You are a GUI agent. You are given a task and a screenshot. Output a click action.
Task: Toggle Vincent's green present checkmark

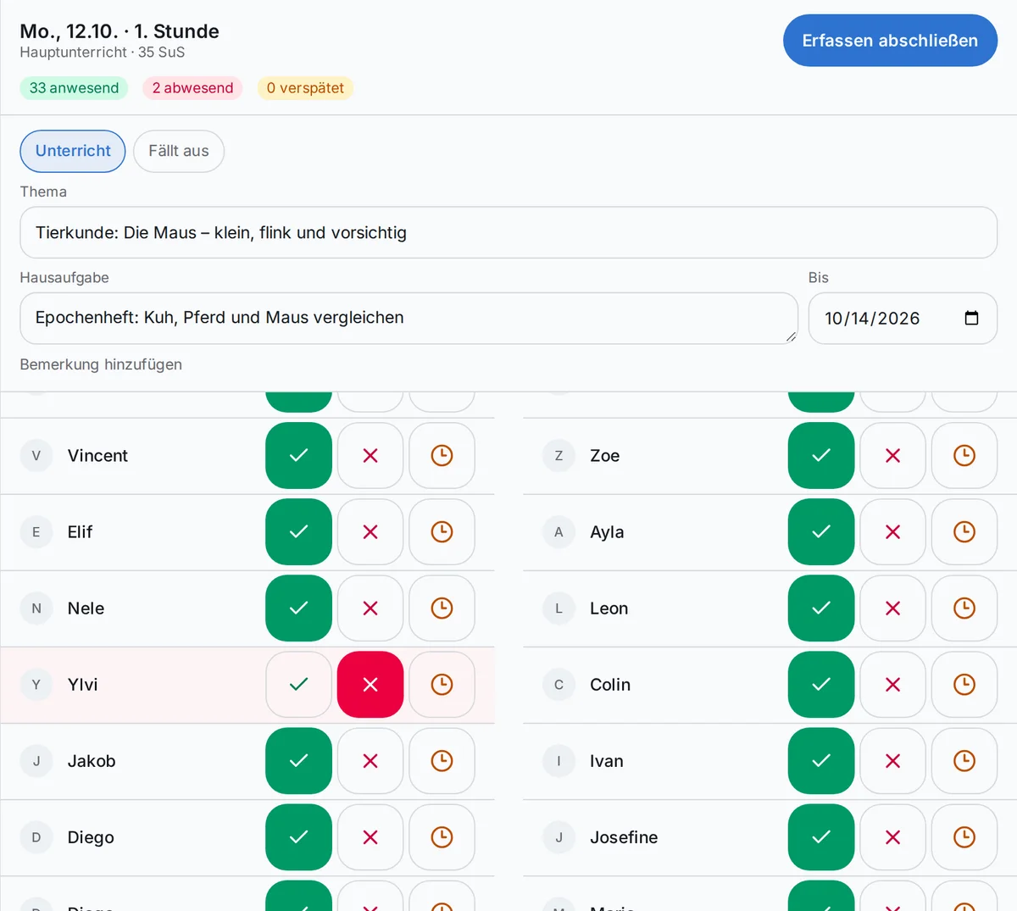pos(298,456)
